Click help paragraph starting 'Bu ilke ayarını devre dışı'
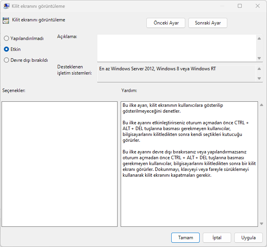This screenshot has height=247, width=267. point(189,164)
